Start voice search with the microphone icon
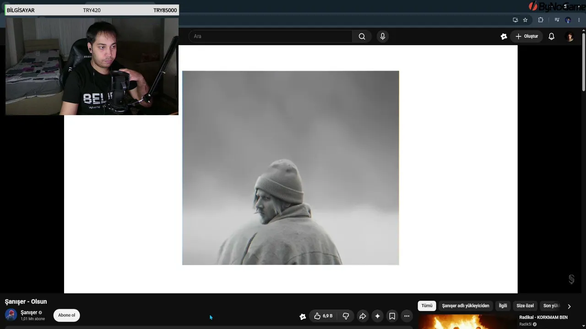Viewport: 586px width, 329px height. (x=383, y=37)
